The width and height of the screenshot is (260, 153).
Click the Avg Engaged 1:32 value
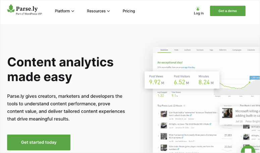click(x=161, y=95)
